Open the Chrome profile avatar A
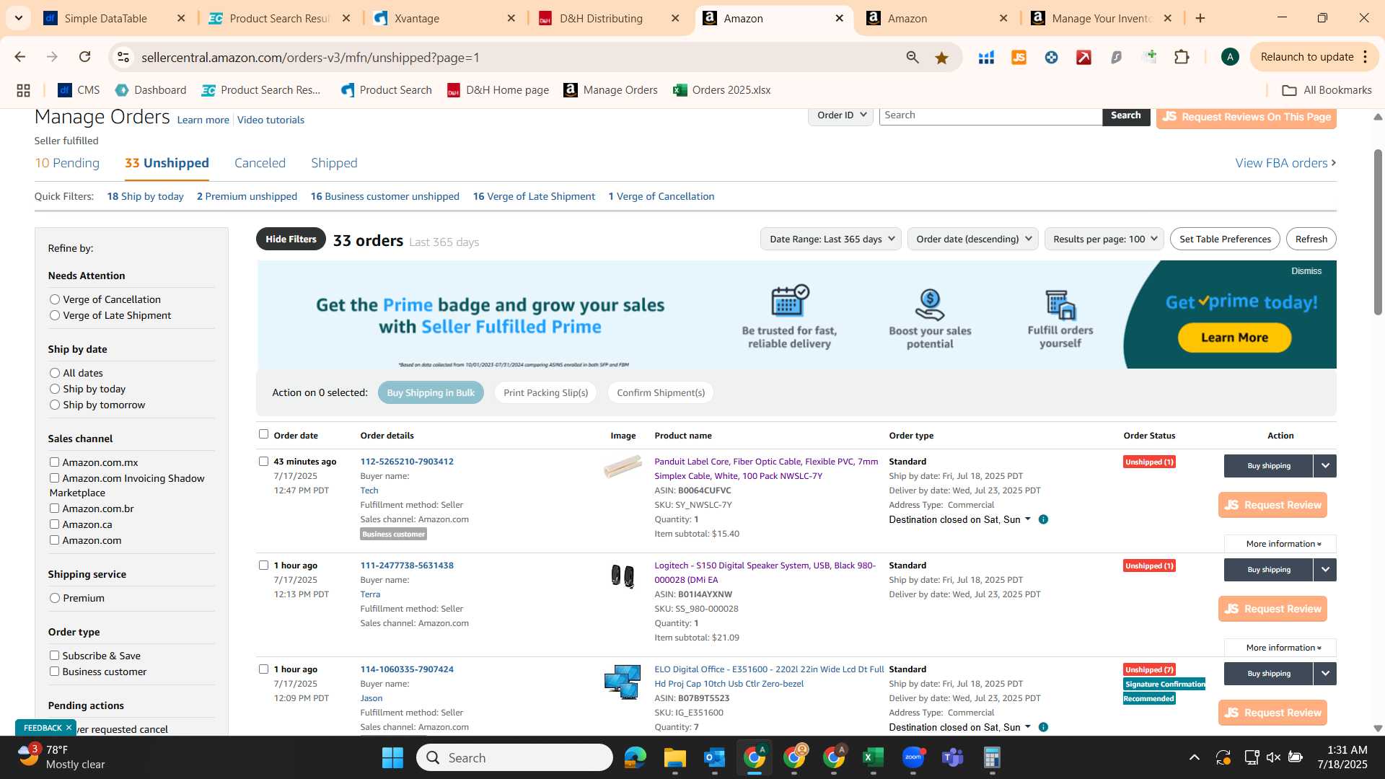Viewport: 1385px width, 779px height. 1230,57
